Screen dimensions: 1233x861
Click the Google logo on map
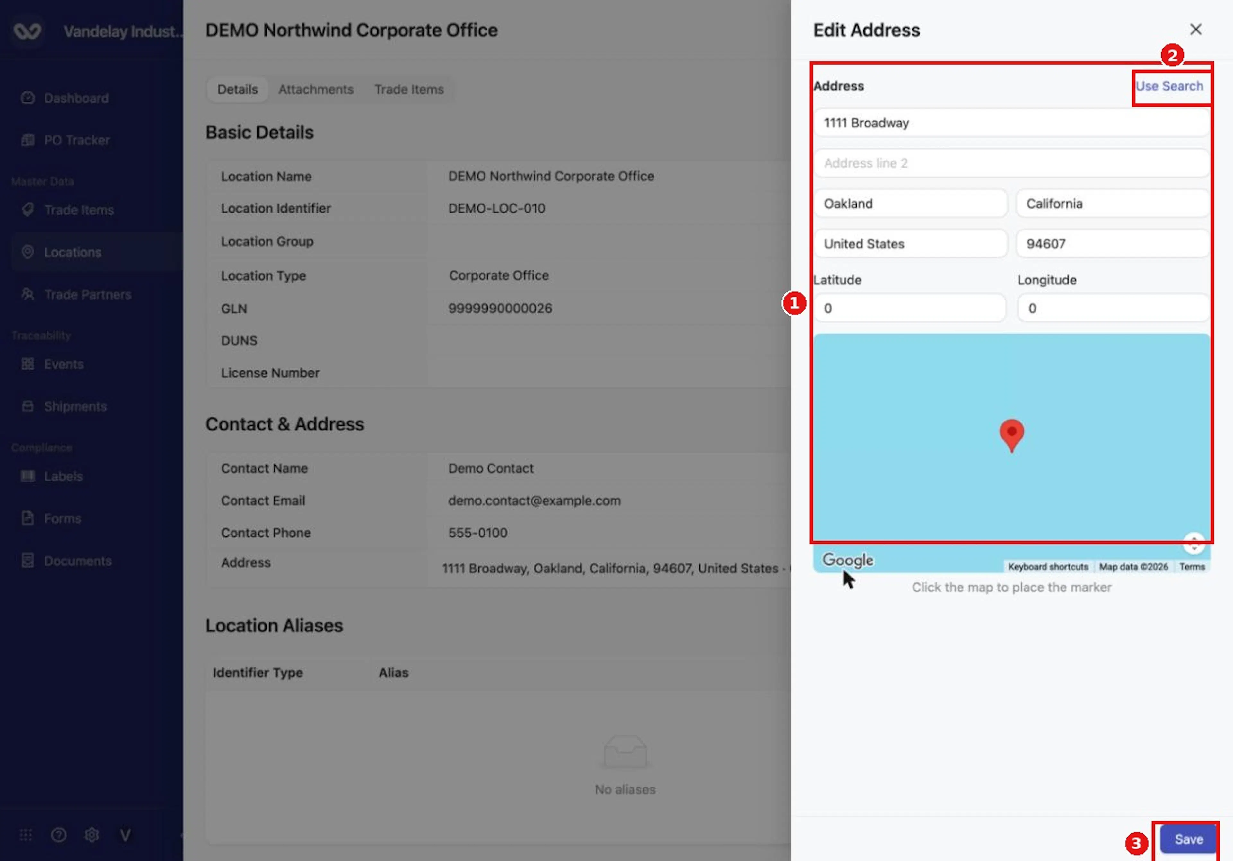pos(848,560)
